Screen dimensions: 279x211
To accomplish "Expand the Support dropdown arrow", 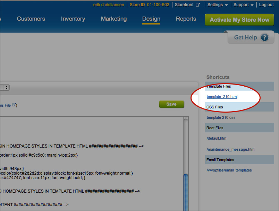I will pyautogui.click(x=252, y=5).
